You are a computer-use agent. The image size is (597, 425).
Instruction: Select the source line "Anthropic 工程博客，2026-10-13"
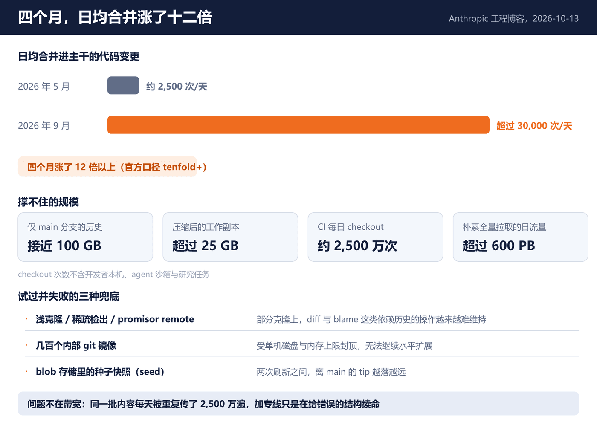pyautogui.click(x=514, y=18)
